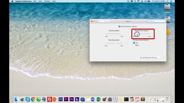
Task: Open the Stickies app in Dock
Action: tap(121, 99)
